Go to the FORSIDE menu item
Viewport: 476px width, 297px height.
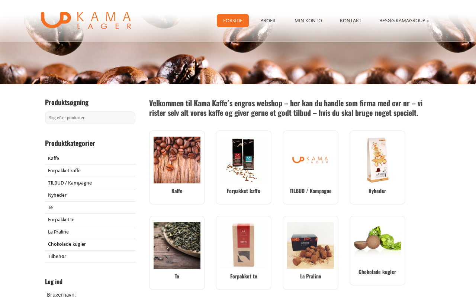233,20
